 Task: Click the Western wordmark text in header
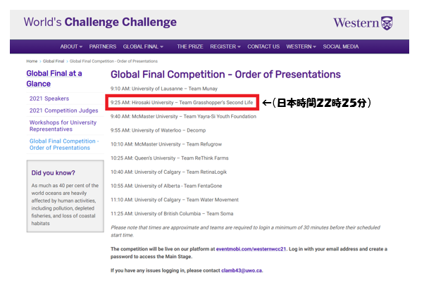[356, 23]
